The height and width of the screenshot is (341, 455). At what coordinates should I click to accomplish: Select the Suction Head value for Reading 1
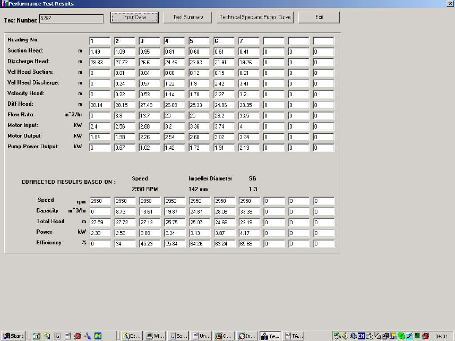coord(99,51)
